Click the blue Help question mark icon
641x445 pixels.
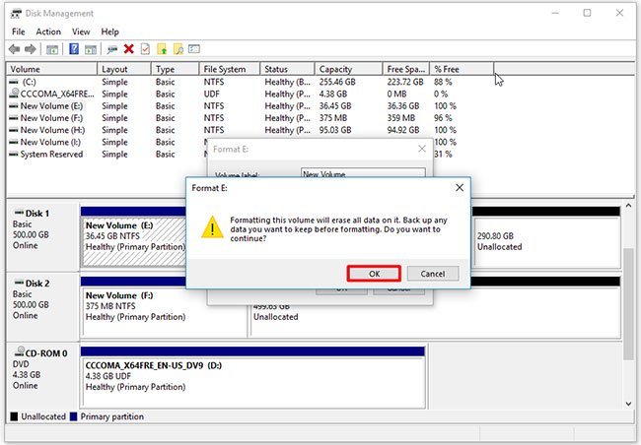(74, 49)
